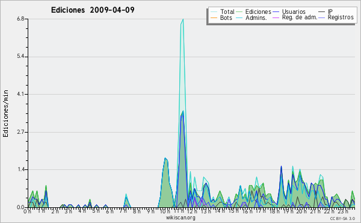Click the 'Registros' legend label
The width and height of the screenshot is (361, 223).
[x=341, y=17]
